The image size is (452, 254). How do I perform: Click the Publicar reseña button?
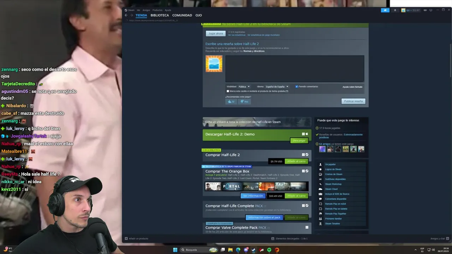point(353,101)
